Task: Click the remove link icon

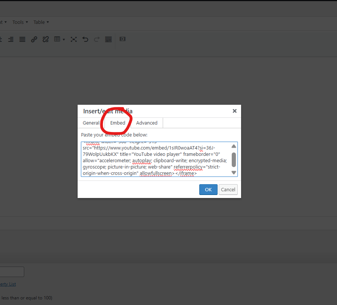Action: coord(46,39)
